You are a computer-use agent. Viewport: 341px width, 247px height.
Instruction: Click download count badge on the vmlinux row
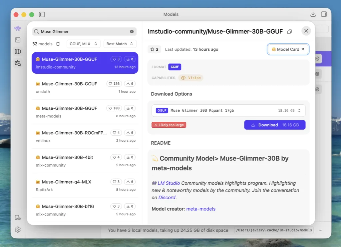coord(130,133)
